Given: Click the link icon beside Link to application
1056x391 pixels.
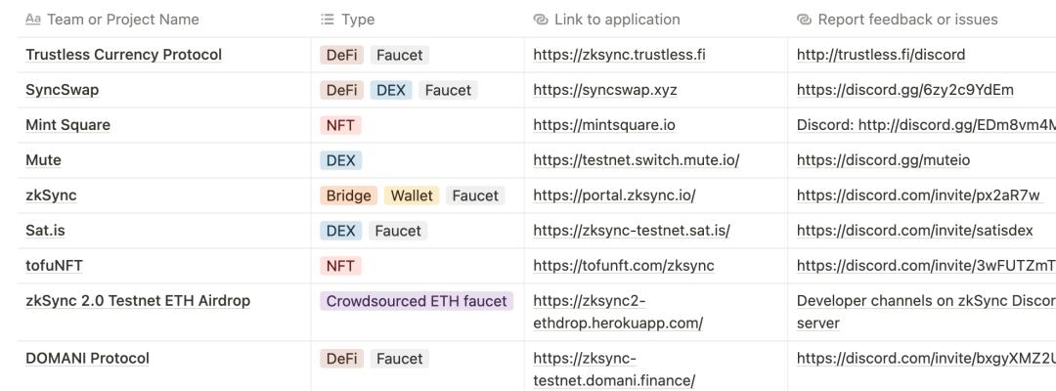Looking at the screenshot, I should pos(541,20).
